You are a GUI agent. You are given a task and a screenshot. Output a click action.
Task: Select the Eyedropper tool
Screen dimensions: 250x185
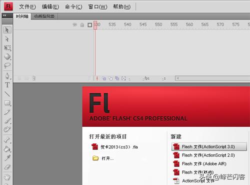click(x=7, y=157)
